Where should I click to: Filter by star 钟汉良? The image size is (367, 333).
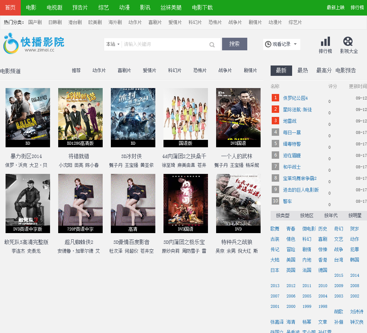357,322
